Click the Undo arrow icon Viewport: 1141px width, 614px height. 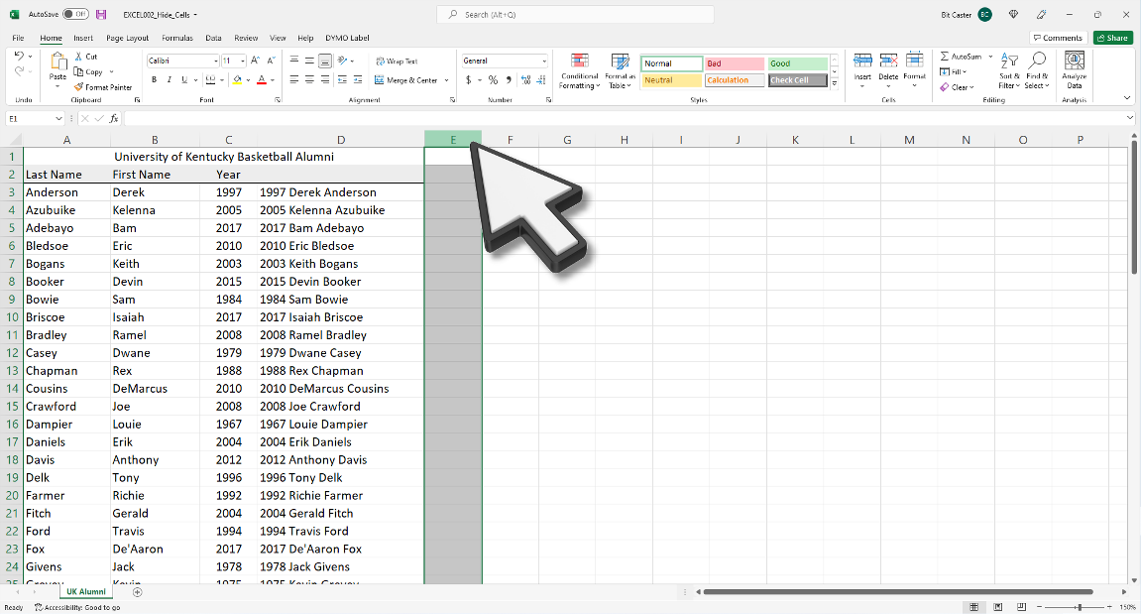click(19, 57)
